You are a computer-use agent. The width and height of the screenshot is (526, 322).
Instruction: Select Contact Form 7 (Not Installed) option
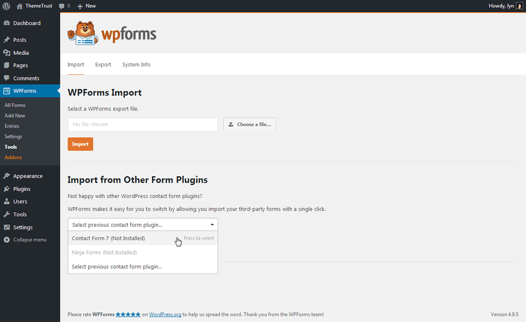coord(143,238)
